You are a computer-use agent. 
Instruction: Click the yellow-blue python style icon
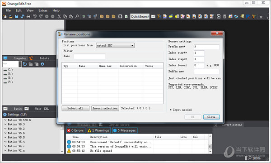point(171,16)
